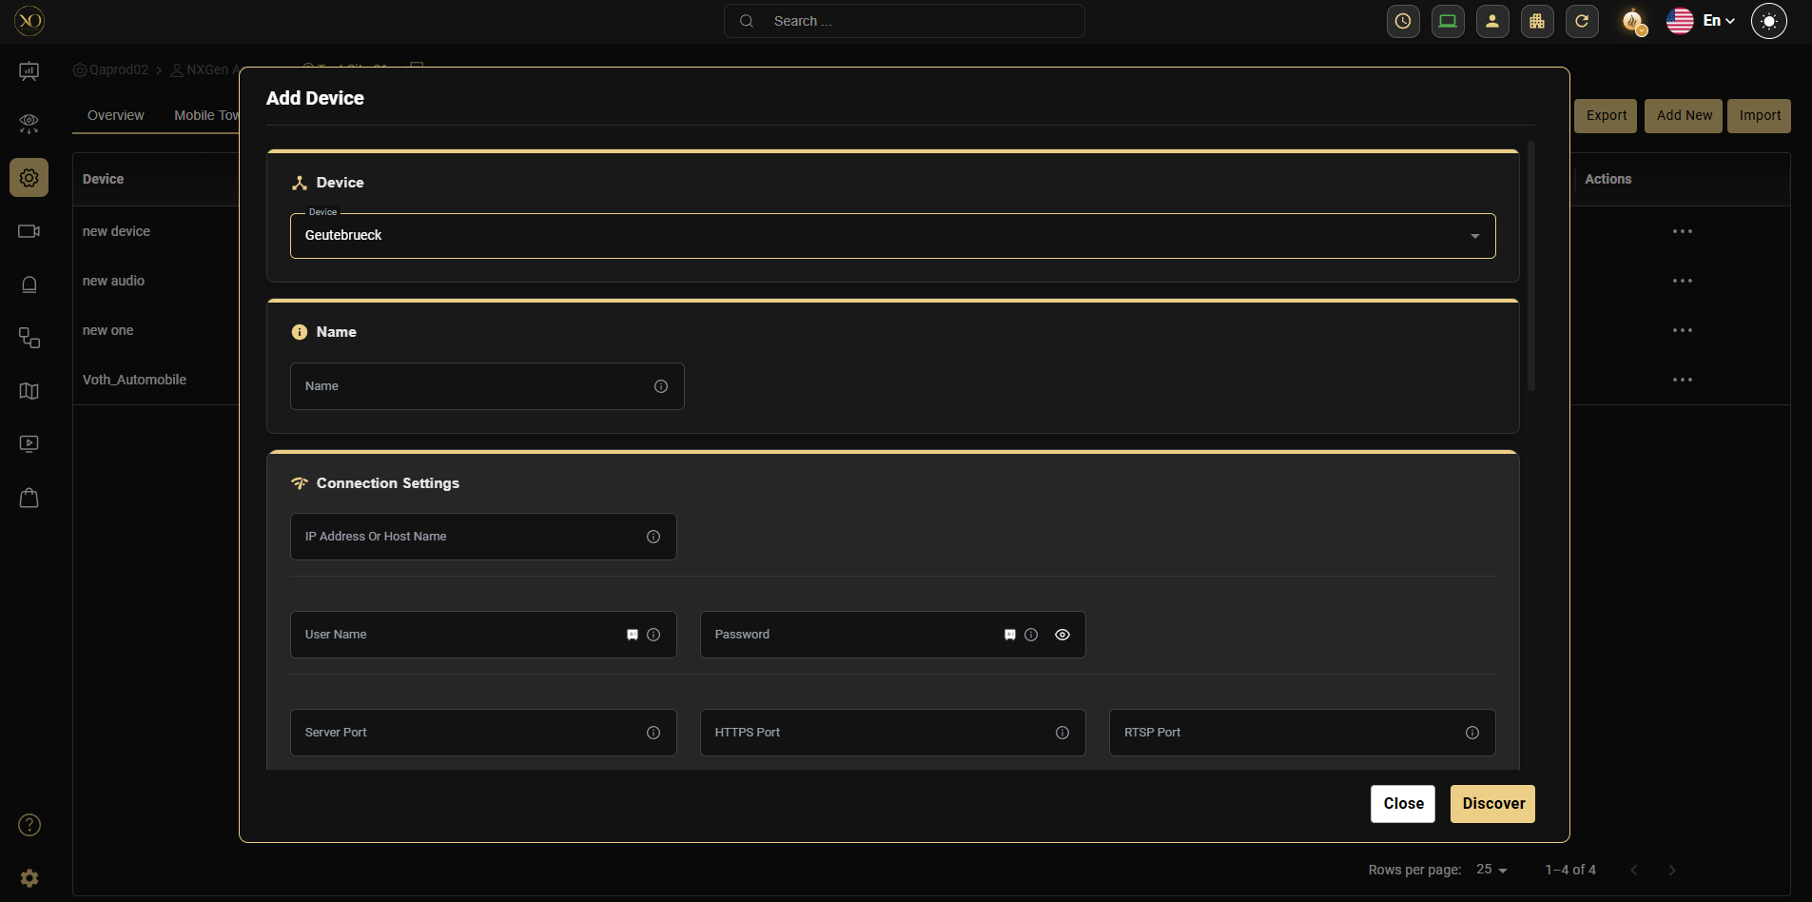1812x902 pixels.
Task: Toggle password visibility eye icon
Action: click(1062, 635)
